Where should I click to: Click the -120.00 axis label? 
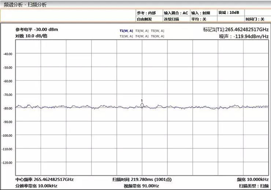[x=7, y=163]
